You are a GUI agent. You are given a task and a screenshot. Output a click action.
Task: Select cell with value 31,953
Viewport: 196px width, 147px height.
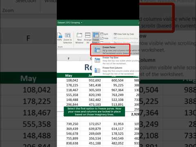(114, 124)
